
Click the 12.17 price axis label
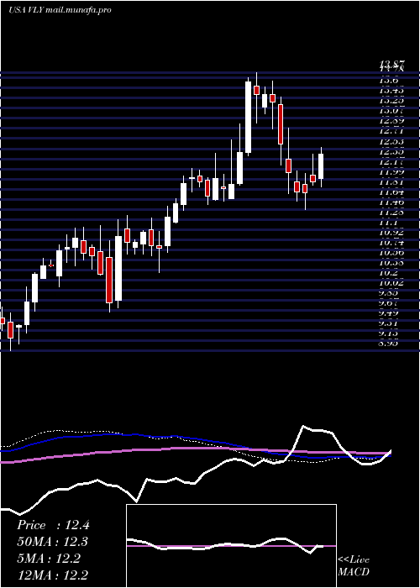(391, 162)
